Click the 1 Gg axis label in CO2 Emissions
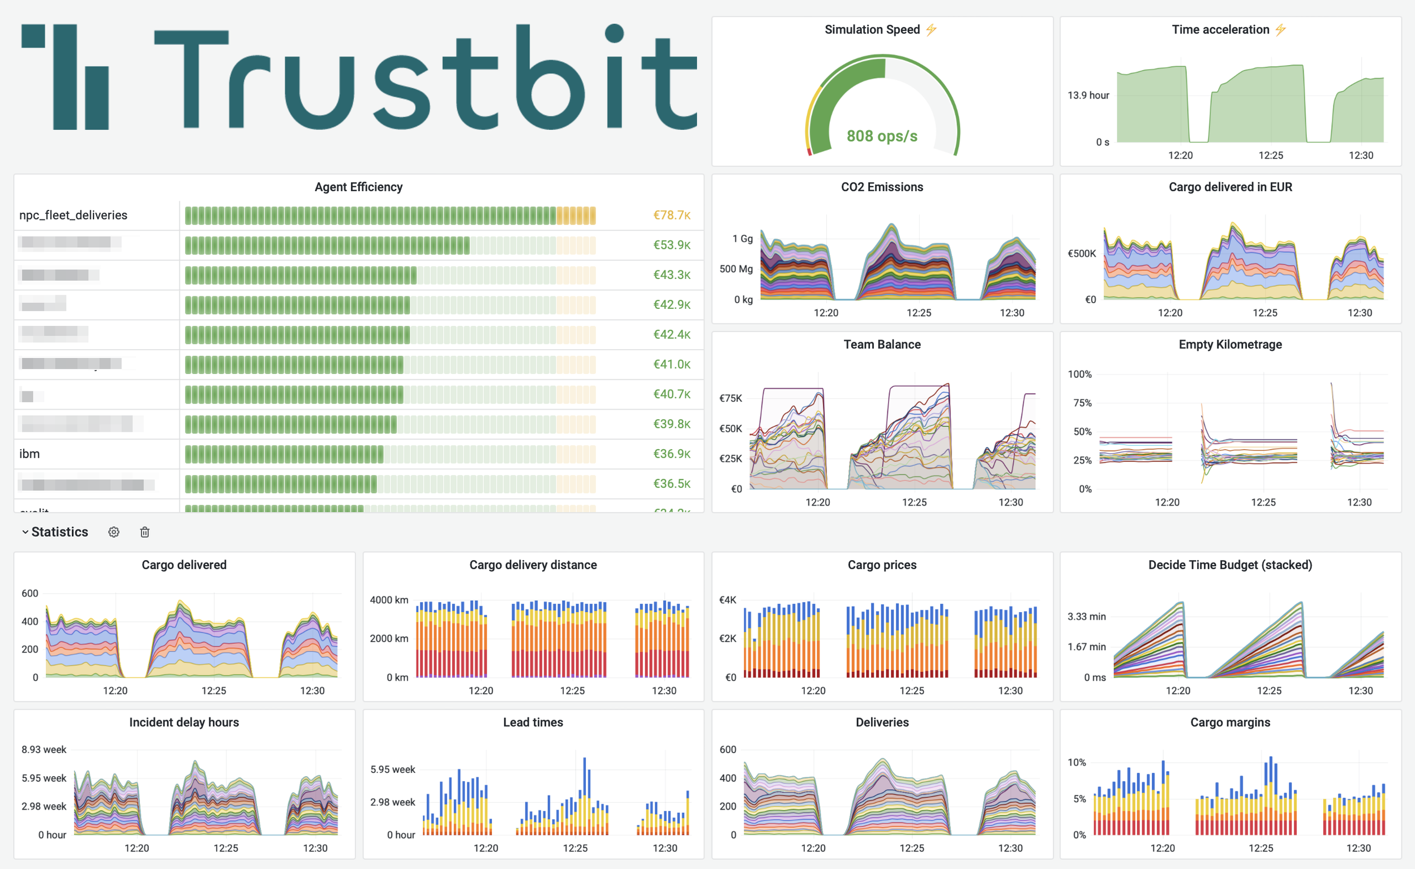The image size is (1415, 869). point(742,239)
